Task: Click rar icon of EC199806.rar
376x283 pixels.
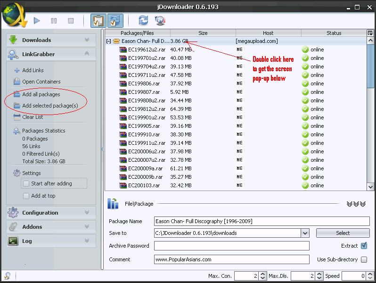Action: (x=123, y=83)
